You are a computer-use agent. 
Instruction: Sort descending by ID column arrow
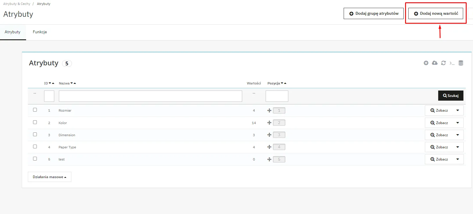pyautogui.click(x=50, y=83)
